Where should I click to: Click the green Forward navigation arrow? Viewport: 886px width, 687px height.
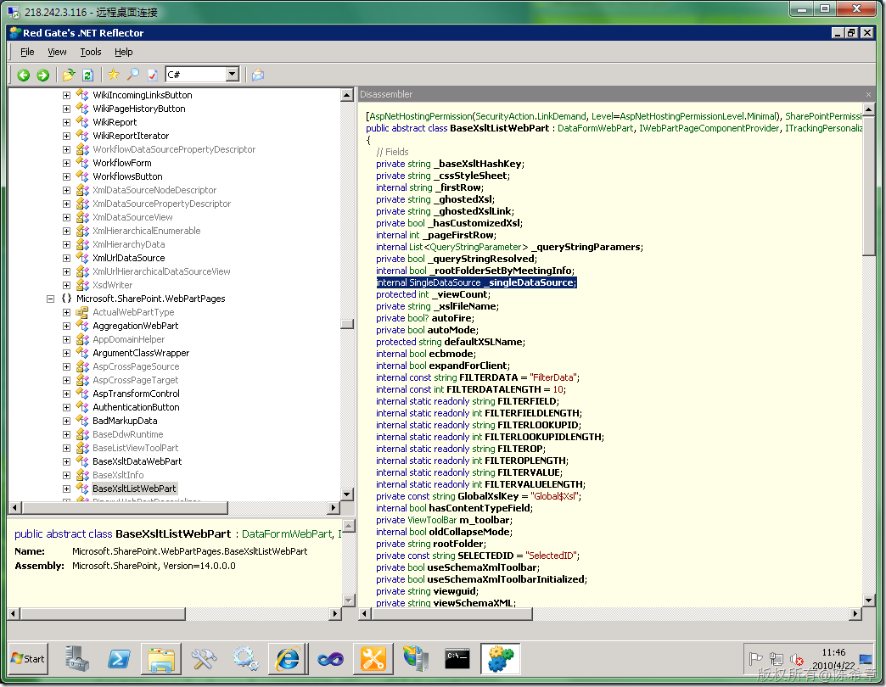tap(43, 75)
